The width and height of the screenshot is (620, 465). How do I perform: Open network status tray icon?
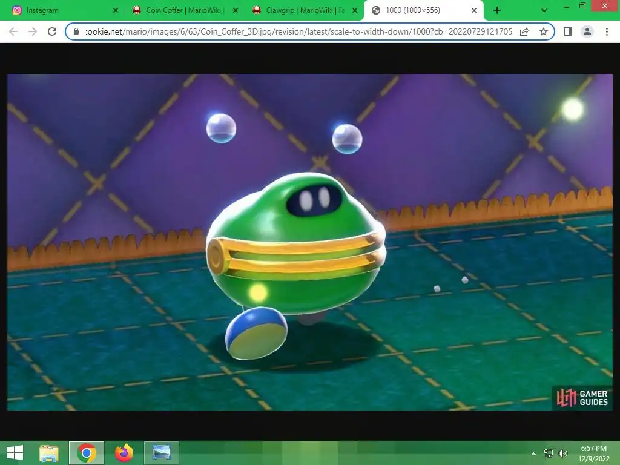[549, 453]
